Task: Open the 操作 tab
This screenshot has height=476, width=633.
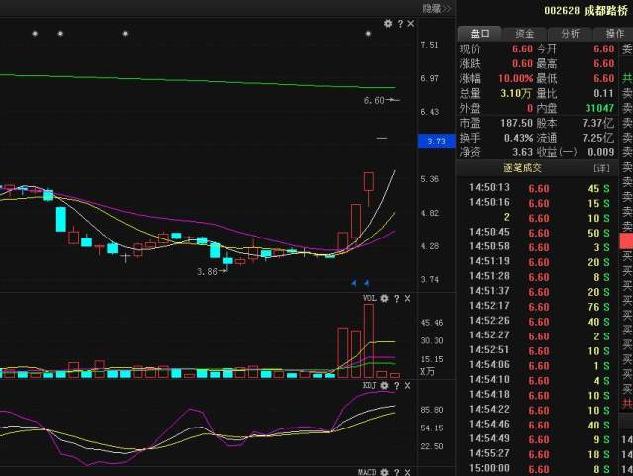Action: pyautogui.click(x=613, y=33)
